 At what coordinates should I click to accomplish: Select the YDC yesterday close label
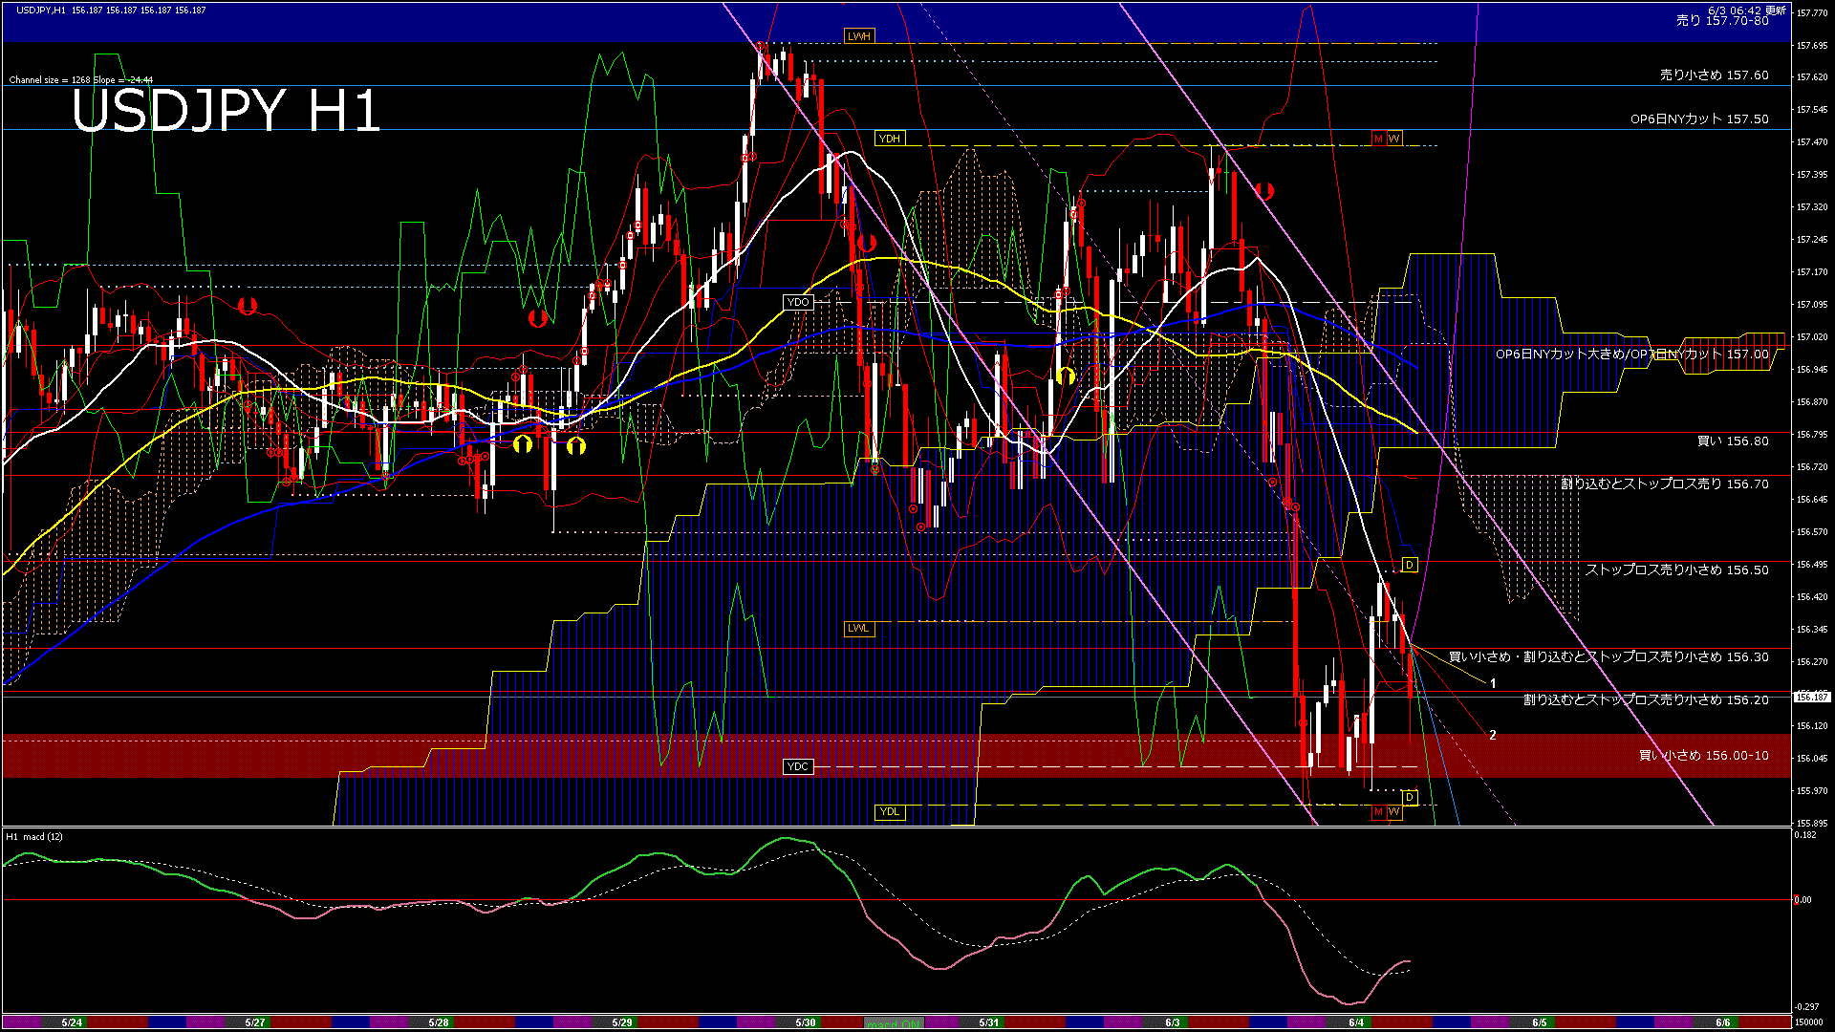798,766
